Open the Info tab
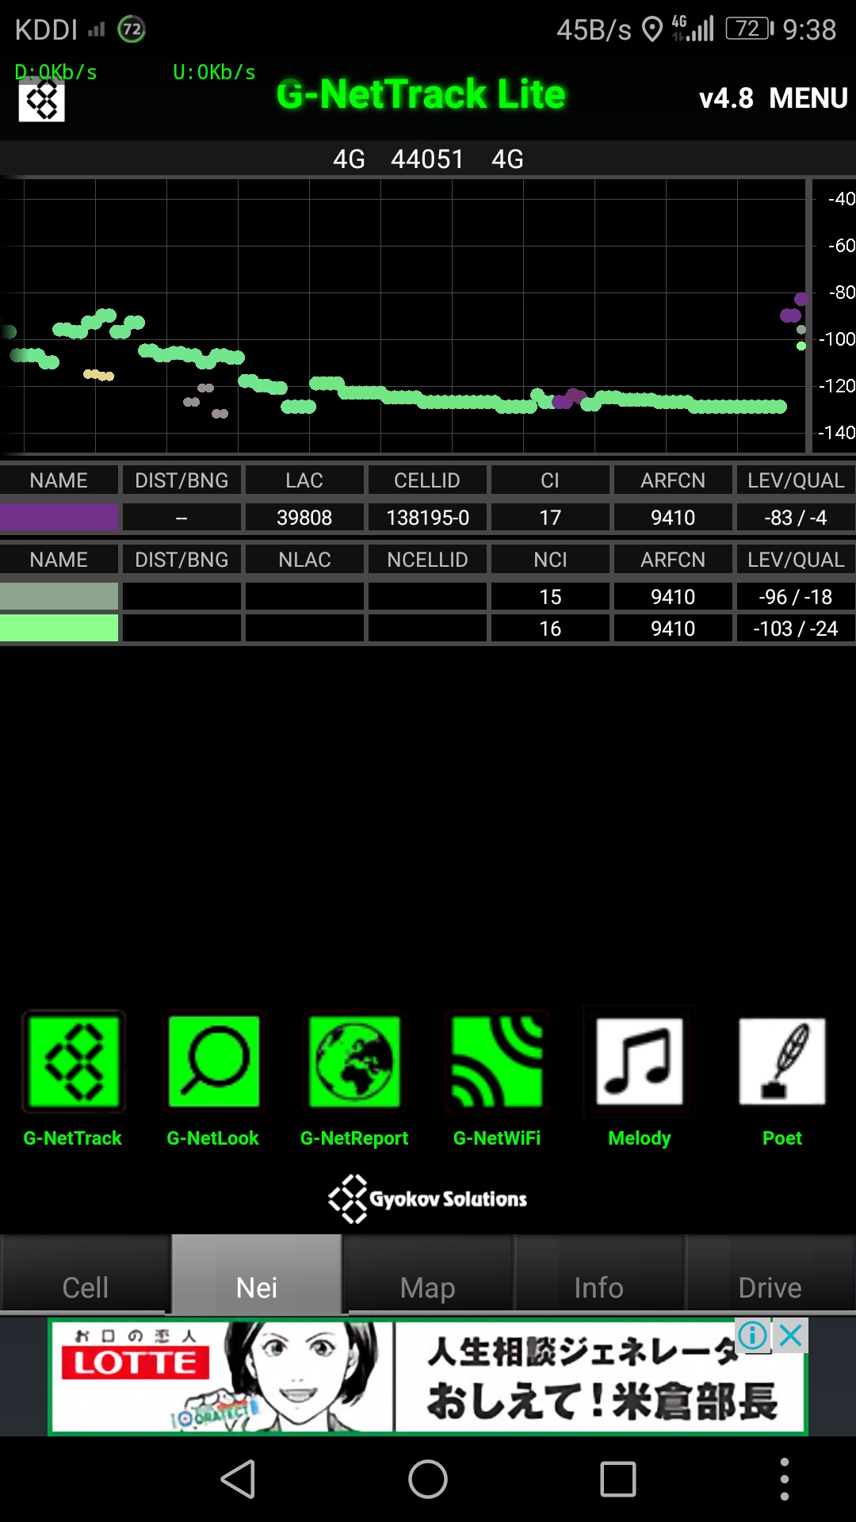This screenshot has width=856, height=1522. click(x=599, y=1275)
